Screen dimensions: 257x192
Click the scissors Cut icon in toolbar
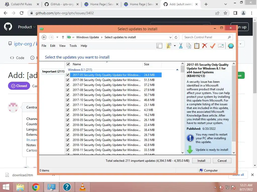181,46
